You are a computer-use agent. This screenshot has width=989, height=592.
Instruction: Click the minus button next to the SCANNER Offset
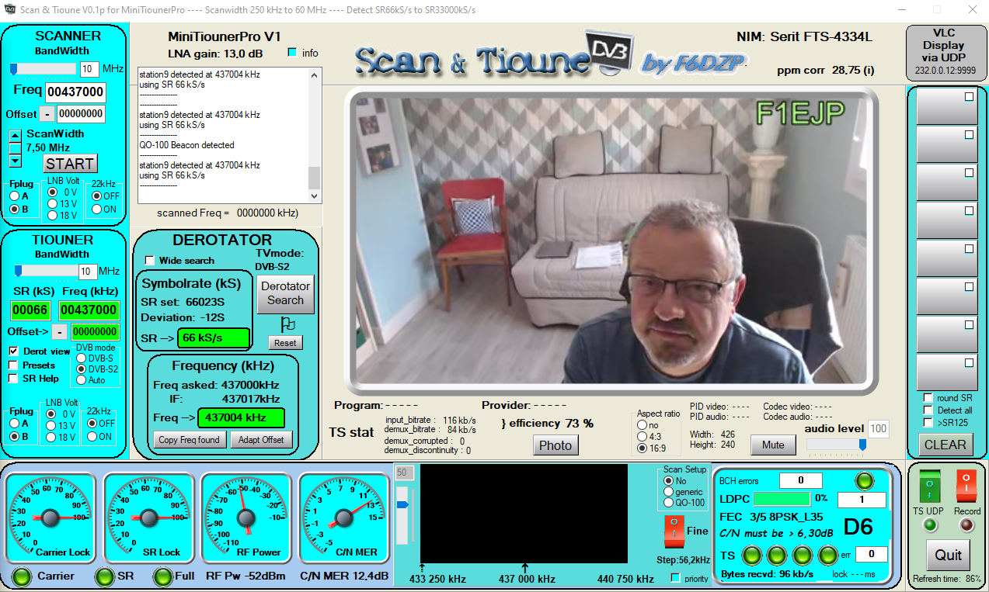coord(47,114)
